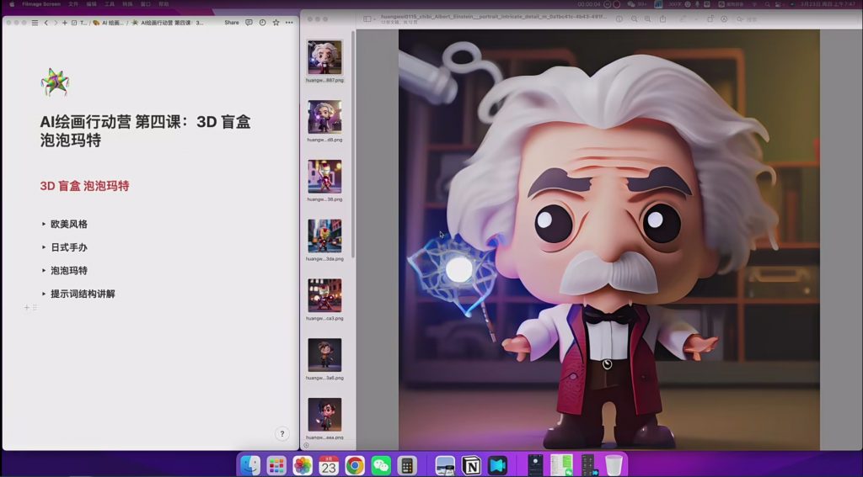Expand the 日式手办 toggle triangle
Screen dimensions: 863x477
tap(44, 246)
